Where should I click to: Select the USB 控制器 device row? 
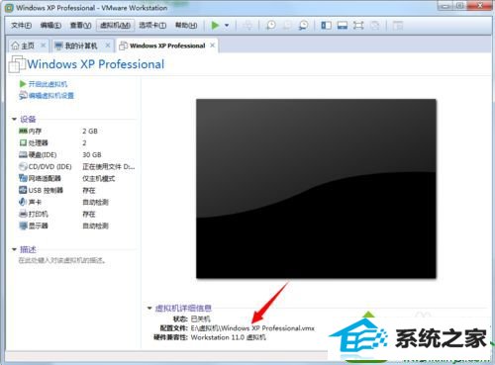(x=76, y=190)
